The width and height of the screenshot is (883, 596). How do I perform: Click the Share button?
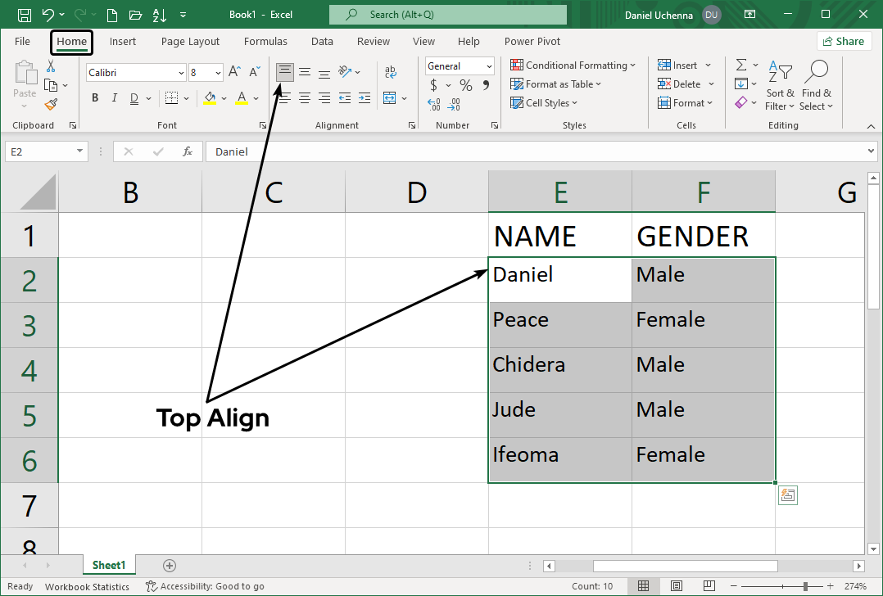tap(844, 41)
